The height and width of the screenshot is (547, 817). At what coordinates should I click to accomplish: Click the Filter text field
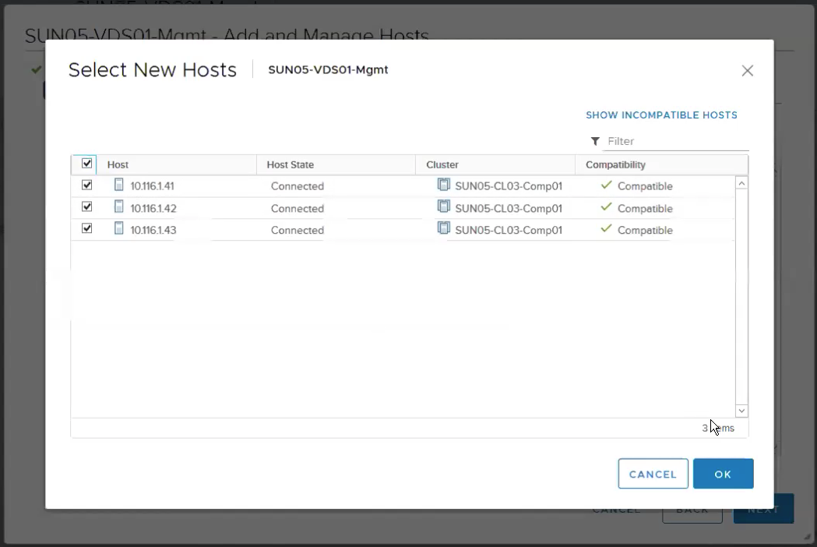click(x=676, y=141)
